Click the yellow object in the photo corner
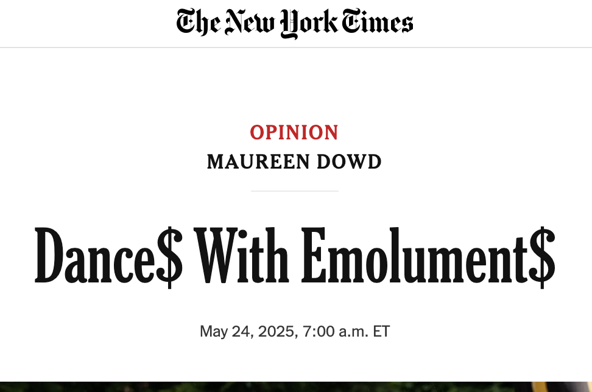 coord(540,387)
